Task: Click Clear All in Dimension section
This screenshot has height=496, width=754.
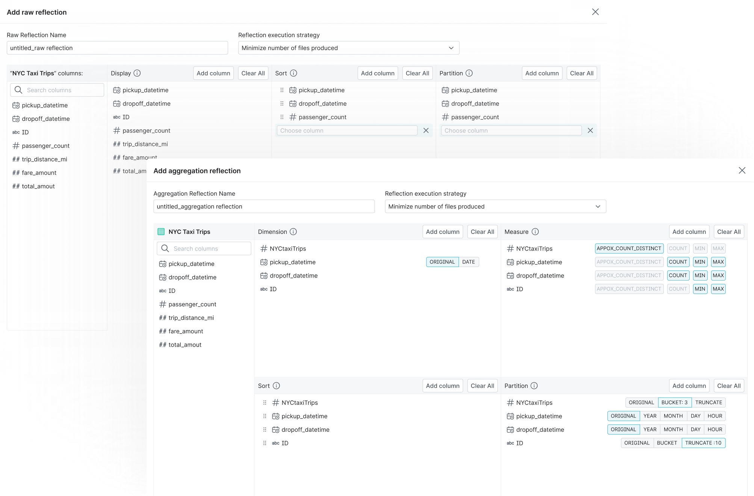Action: point(482,232)
